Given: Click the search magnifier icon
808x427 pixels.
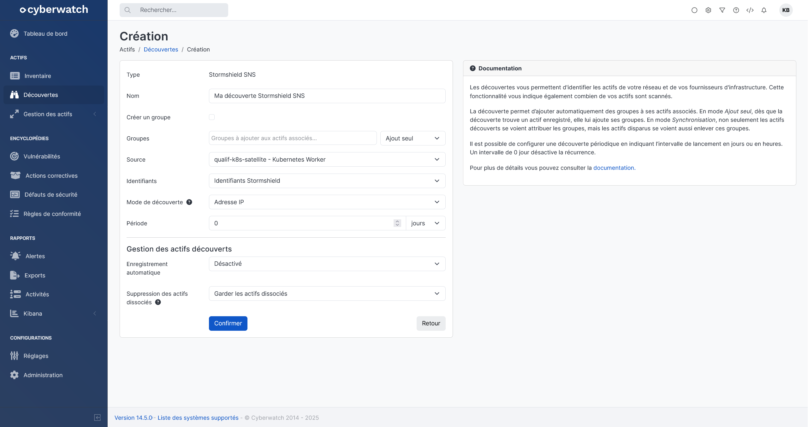Looking at the screenshot, I should coord(128,10).
